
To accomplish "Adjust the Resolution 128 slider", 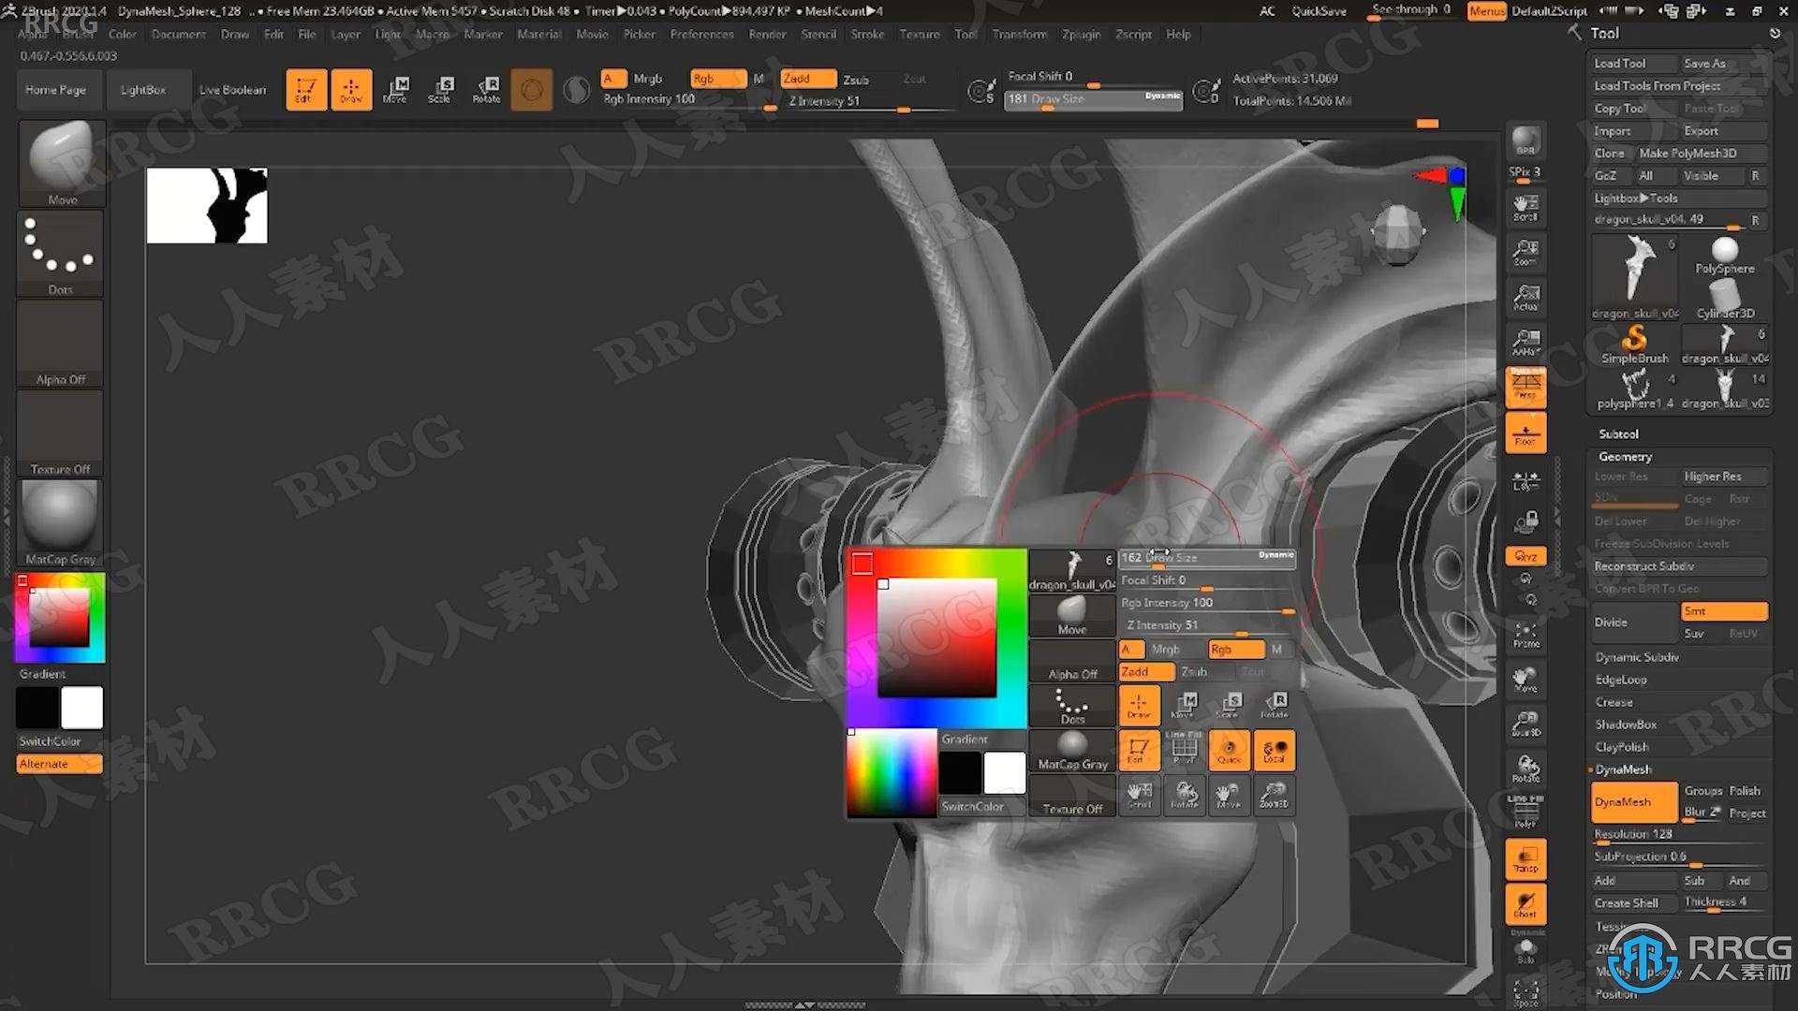I will pyautogui.click(x=1680, y=834).
